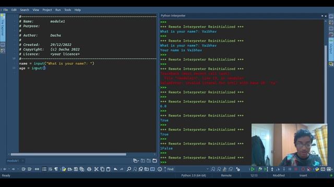
Task: Click the Redo arrow icon
Action: pos(122,169)
